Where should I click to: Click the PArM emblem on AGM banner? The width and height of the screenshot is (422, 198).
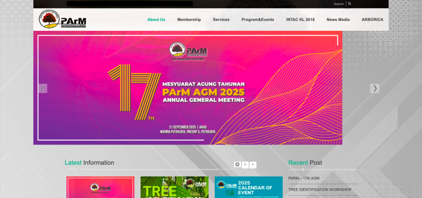point(188,51)
